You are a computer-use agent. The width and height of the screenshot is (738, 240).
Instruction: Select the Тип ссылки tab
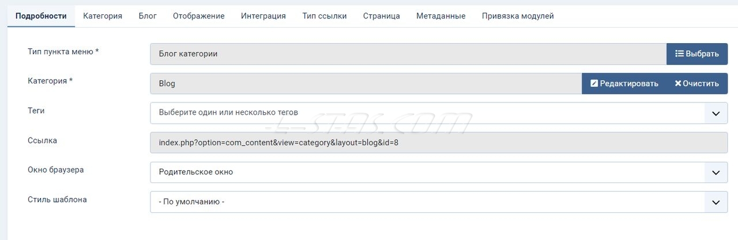click(x=325, y=16)
